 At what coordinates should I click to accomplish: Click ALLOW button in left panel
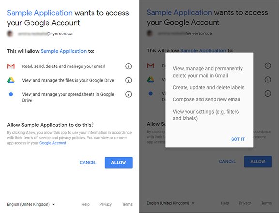pyautogui.click(x=119, y=163)
